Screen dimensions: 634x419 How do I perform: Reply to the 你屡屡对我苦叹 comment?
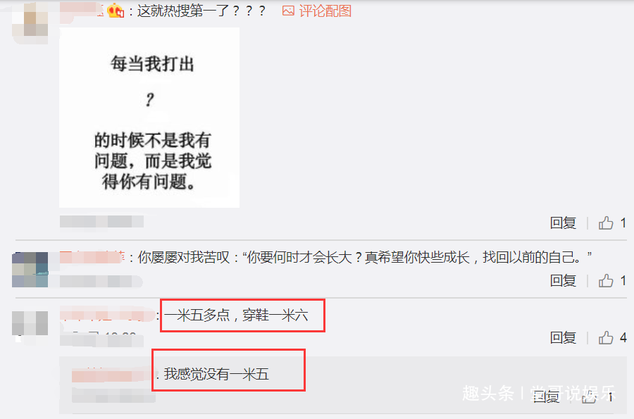click(563, 280)
